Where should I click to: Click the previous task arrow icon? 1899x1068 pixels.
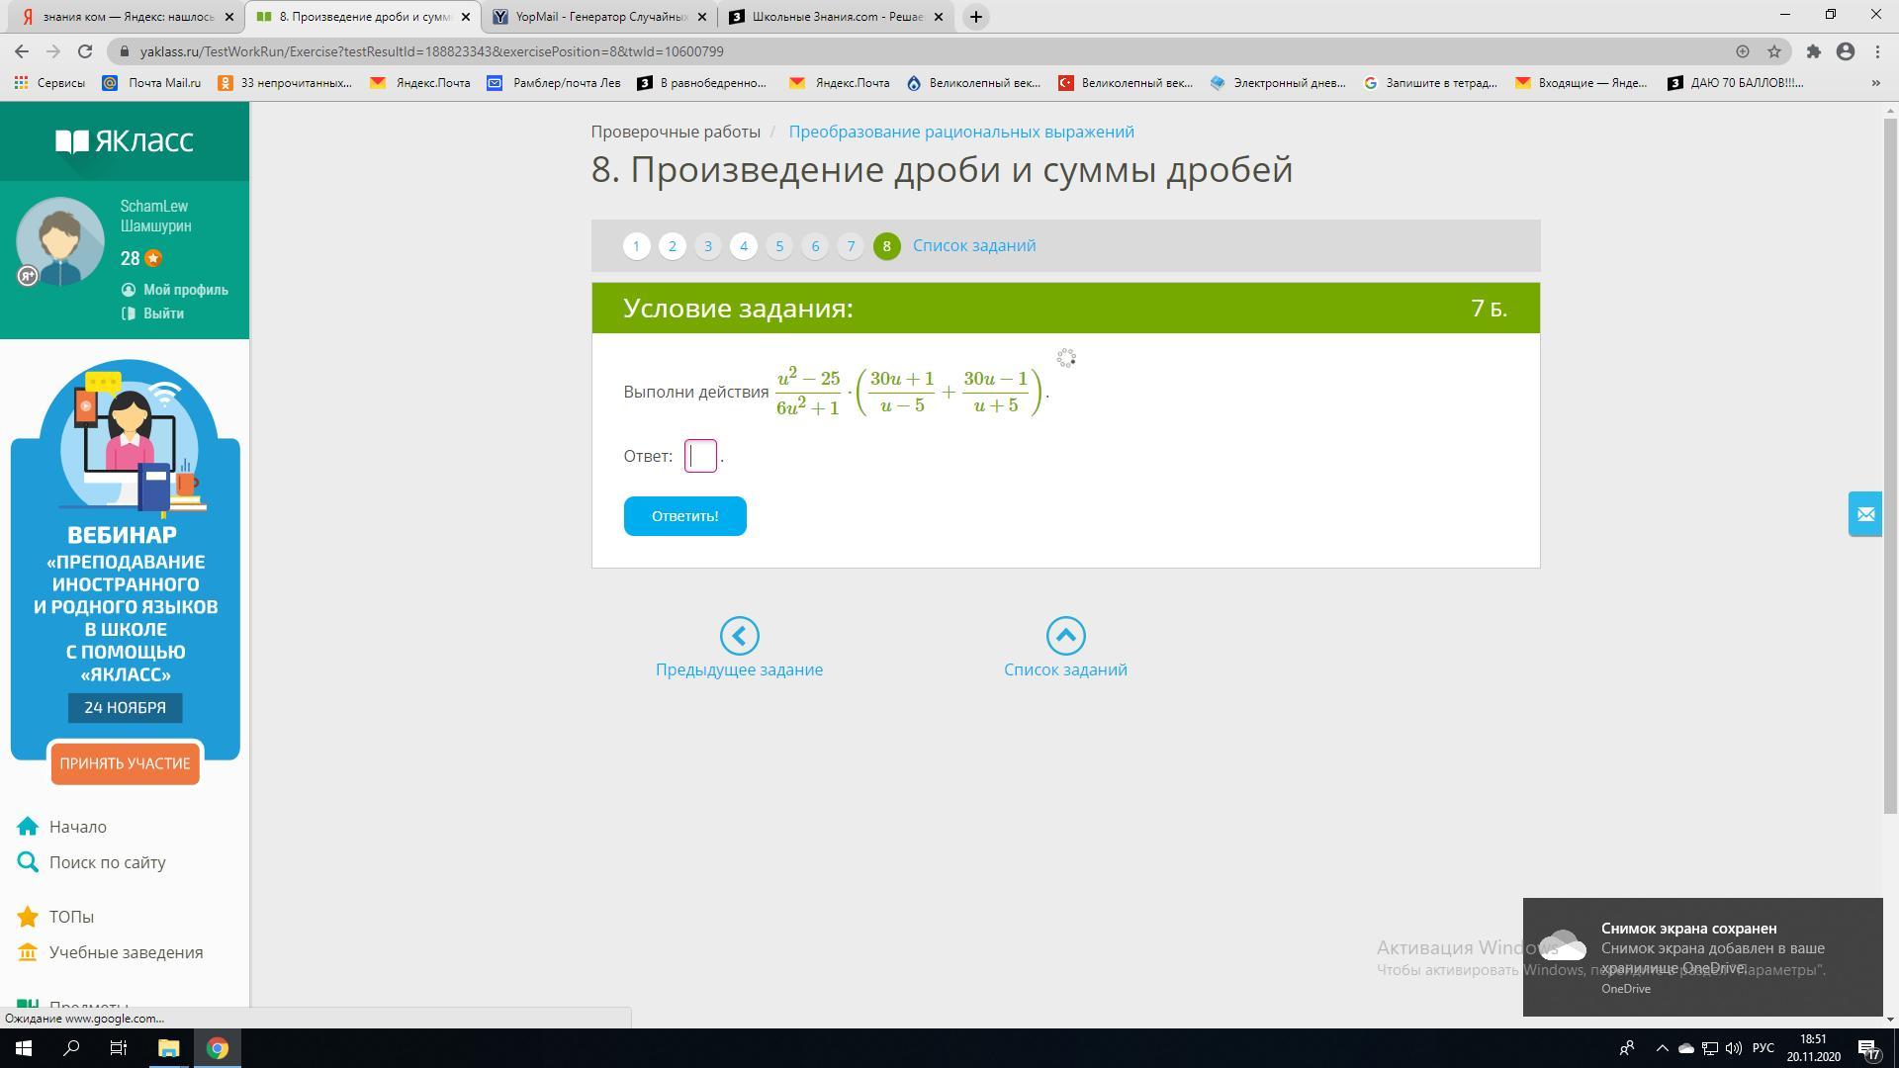tap(739, 636)
